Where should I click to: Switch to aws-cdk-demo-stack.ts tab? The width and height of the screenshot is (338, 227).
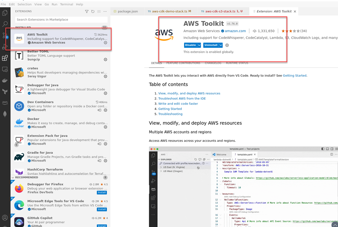[x=170, y=11]
